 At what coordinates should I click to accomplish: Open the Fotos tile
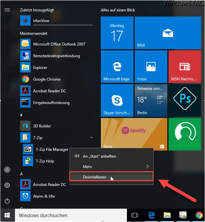click(x=151, y=67)
